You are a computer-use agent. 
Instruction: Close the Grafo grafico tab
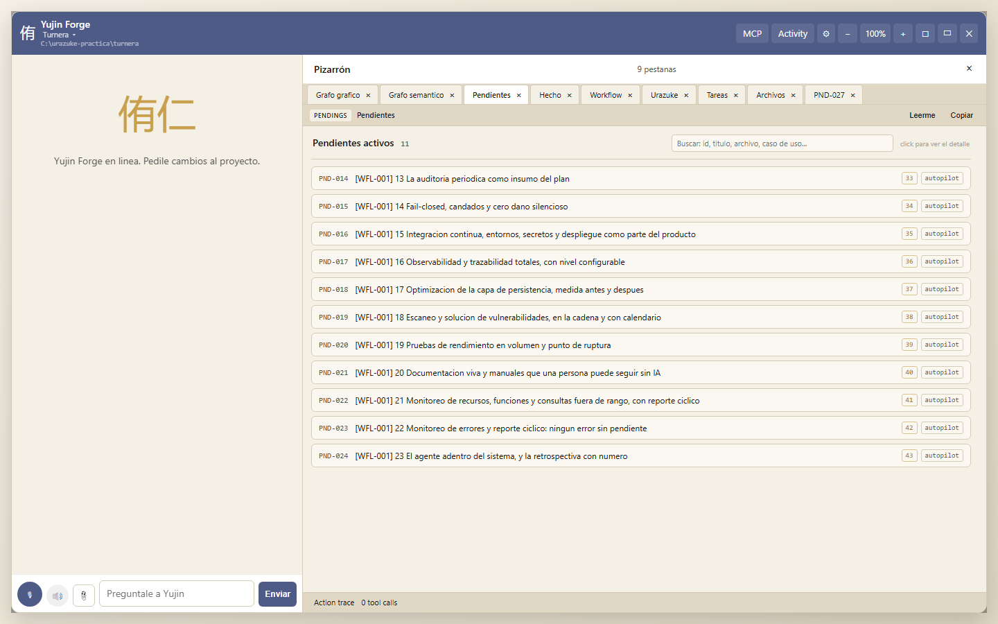point(368,95)
